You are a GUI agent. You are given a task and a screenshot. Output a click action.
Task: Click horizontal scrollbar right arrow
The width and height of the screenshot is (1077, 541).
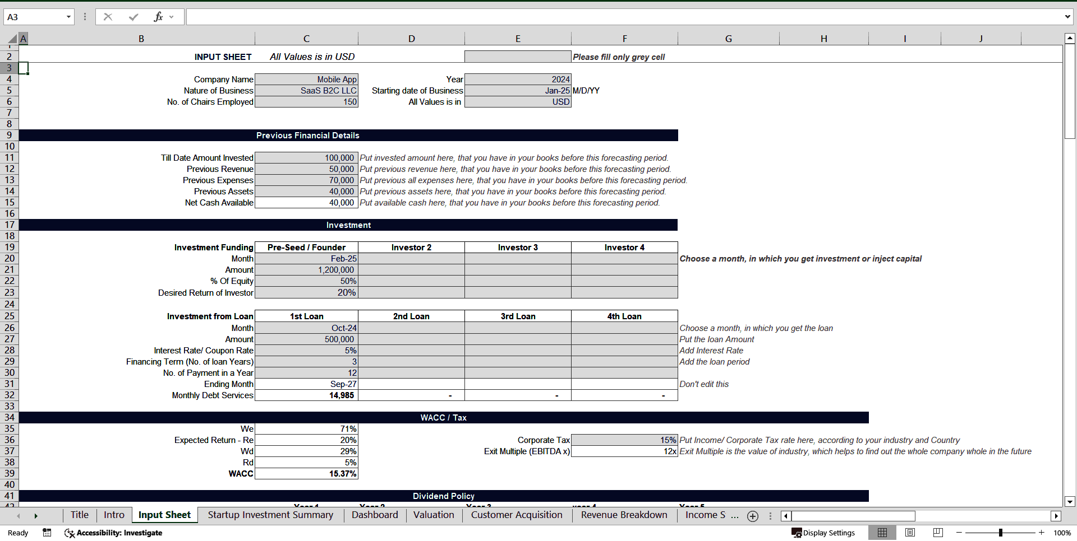tap(1056, 516)
